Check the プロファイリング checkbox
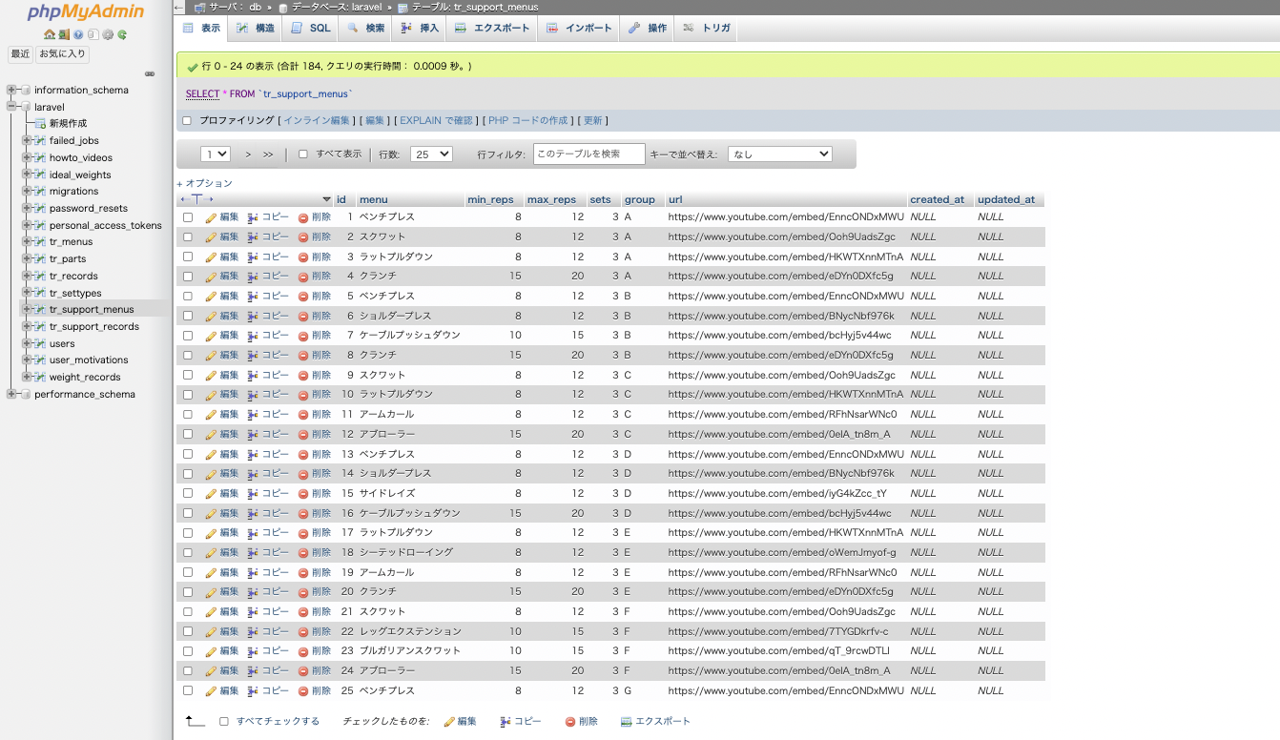The height and width of the screenshot is (740, 1280). [x=188, y=120]
